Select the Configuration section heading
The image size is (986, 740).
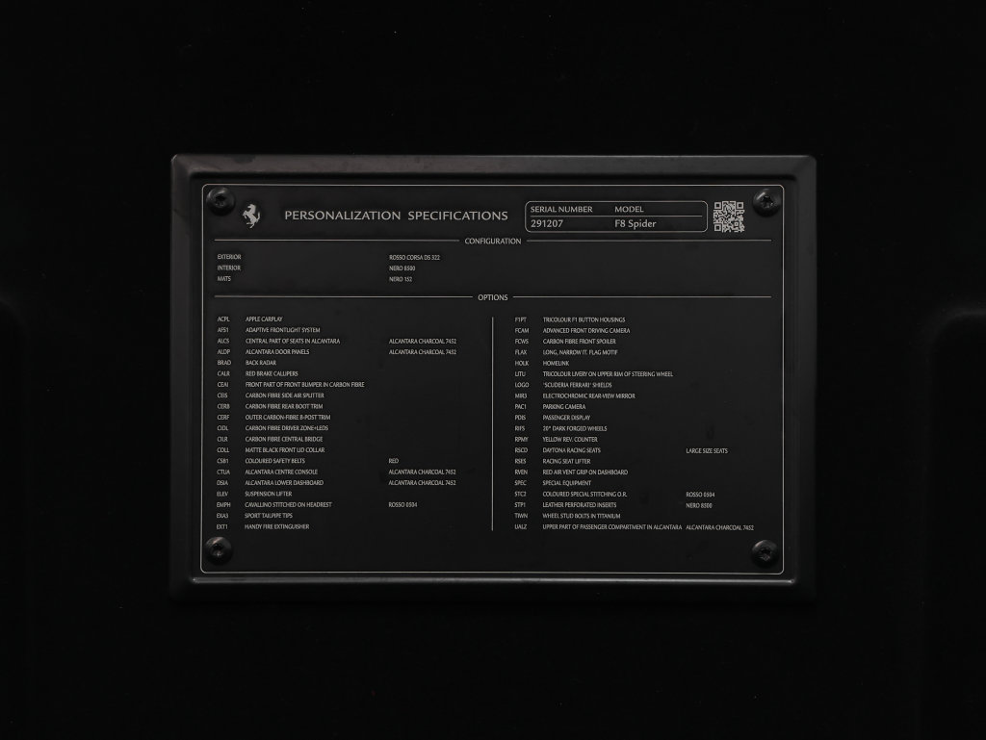[x=492, y=242]
